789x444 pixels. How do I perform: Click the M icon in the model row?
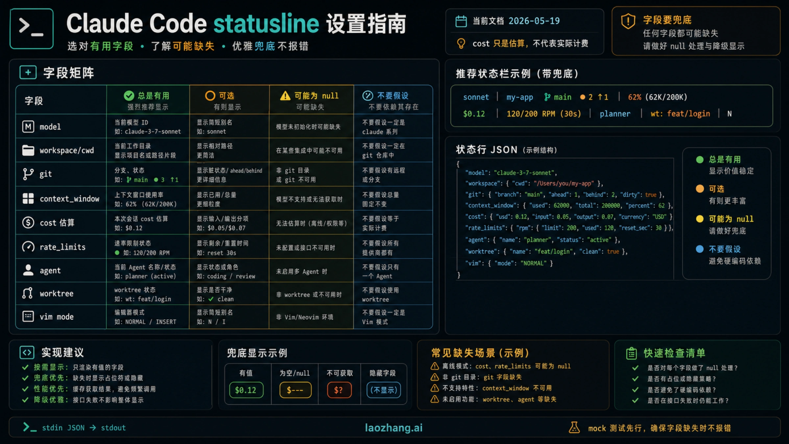point(28,127)
